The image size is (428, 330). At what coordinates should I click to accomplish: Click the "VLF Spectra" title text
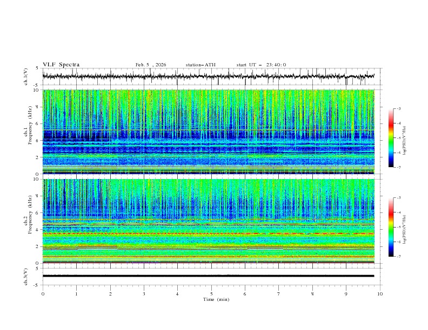pos(61,65)
